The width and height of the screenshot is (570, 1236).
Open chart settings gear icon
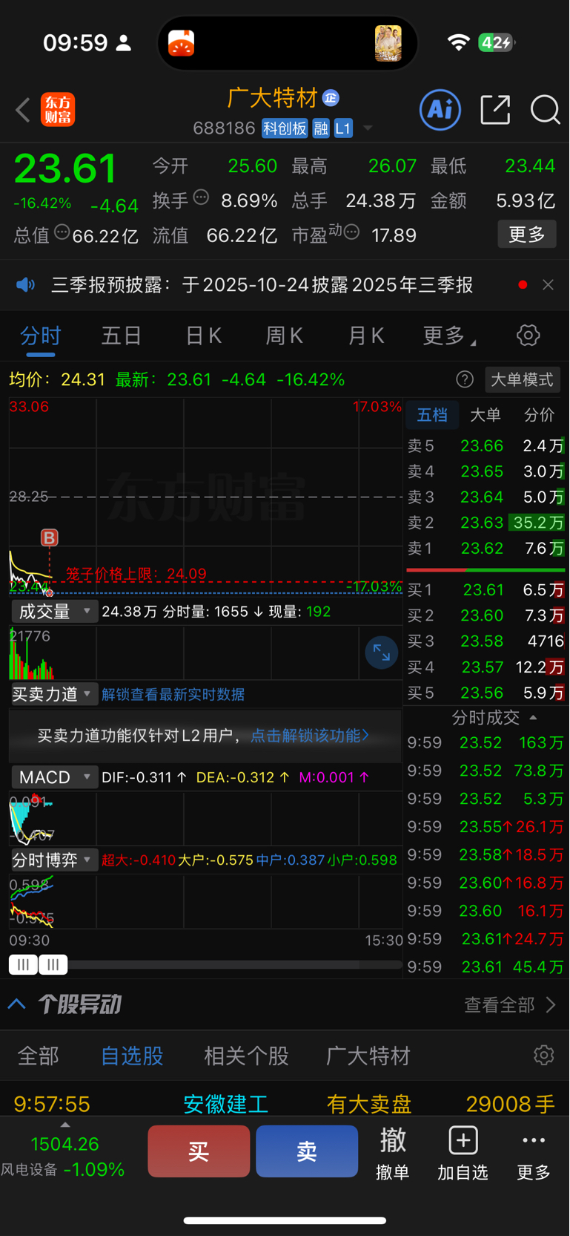(528, 336)
